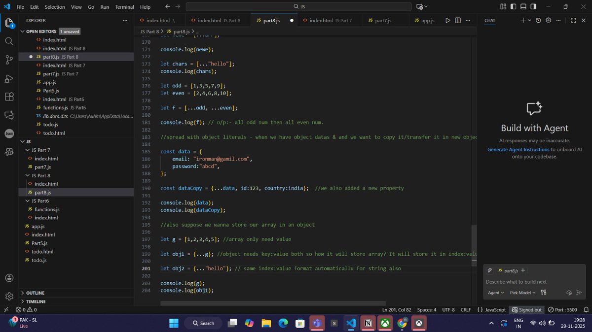
Task: Open remote window indicator in status bar
Action: (6, 310)
